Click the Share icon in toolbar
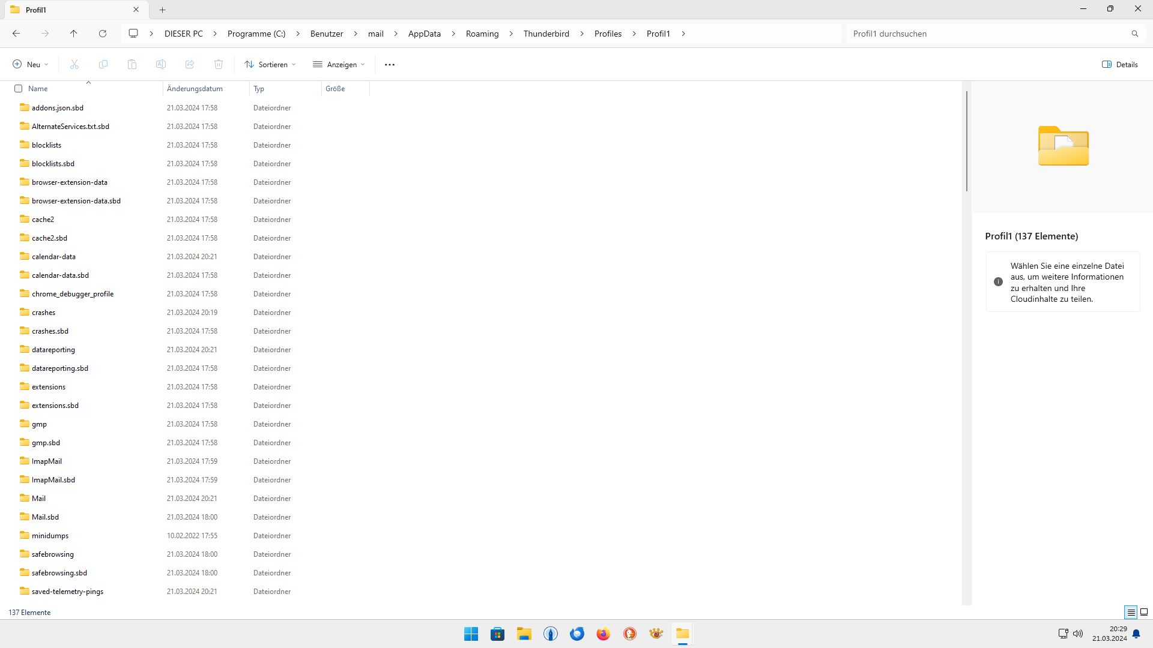 click(190, 64)
